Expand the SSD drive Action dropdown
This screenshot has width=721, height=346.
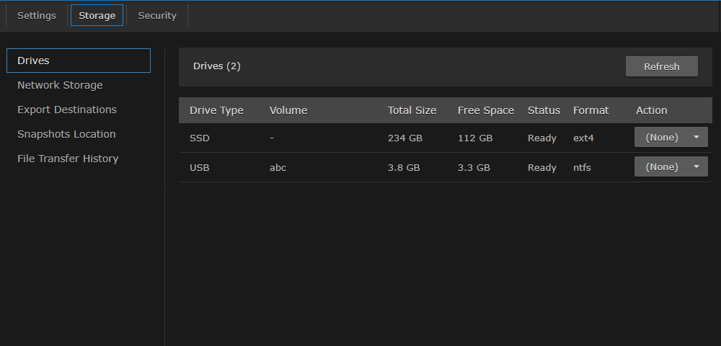point(671,137)
